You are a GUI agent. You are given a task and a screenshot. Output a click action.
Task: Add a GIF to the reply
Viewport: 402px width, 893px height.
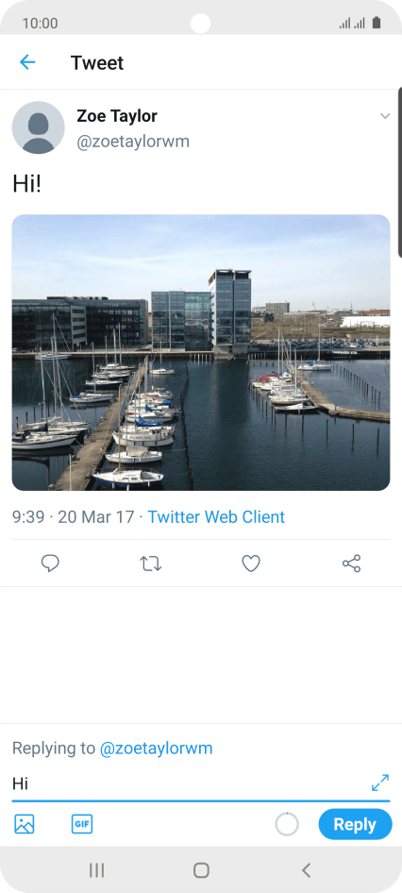click(x=82, y=823)
